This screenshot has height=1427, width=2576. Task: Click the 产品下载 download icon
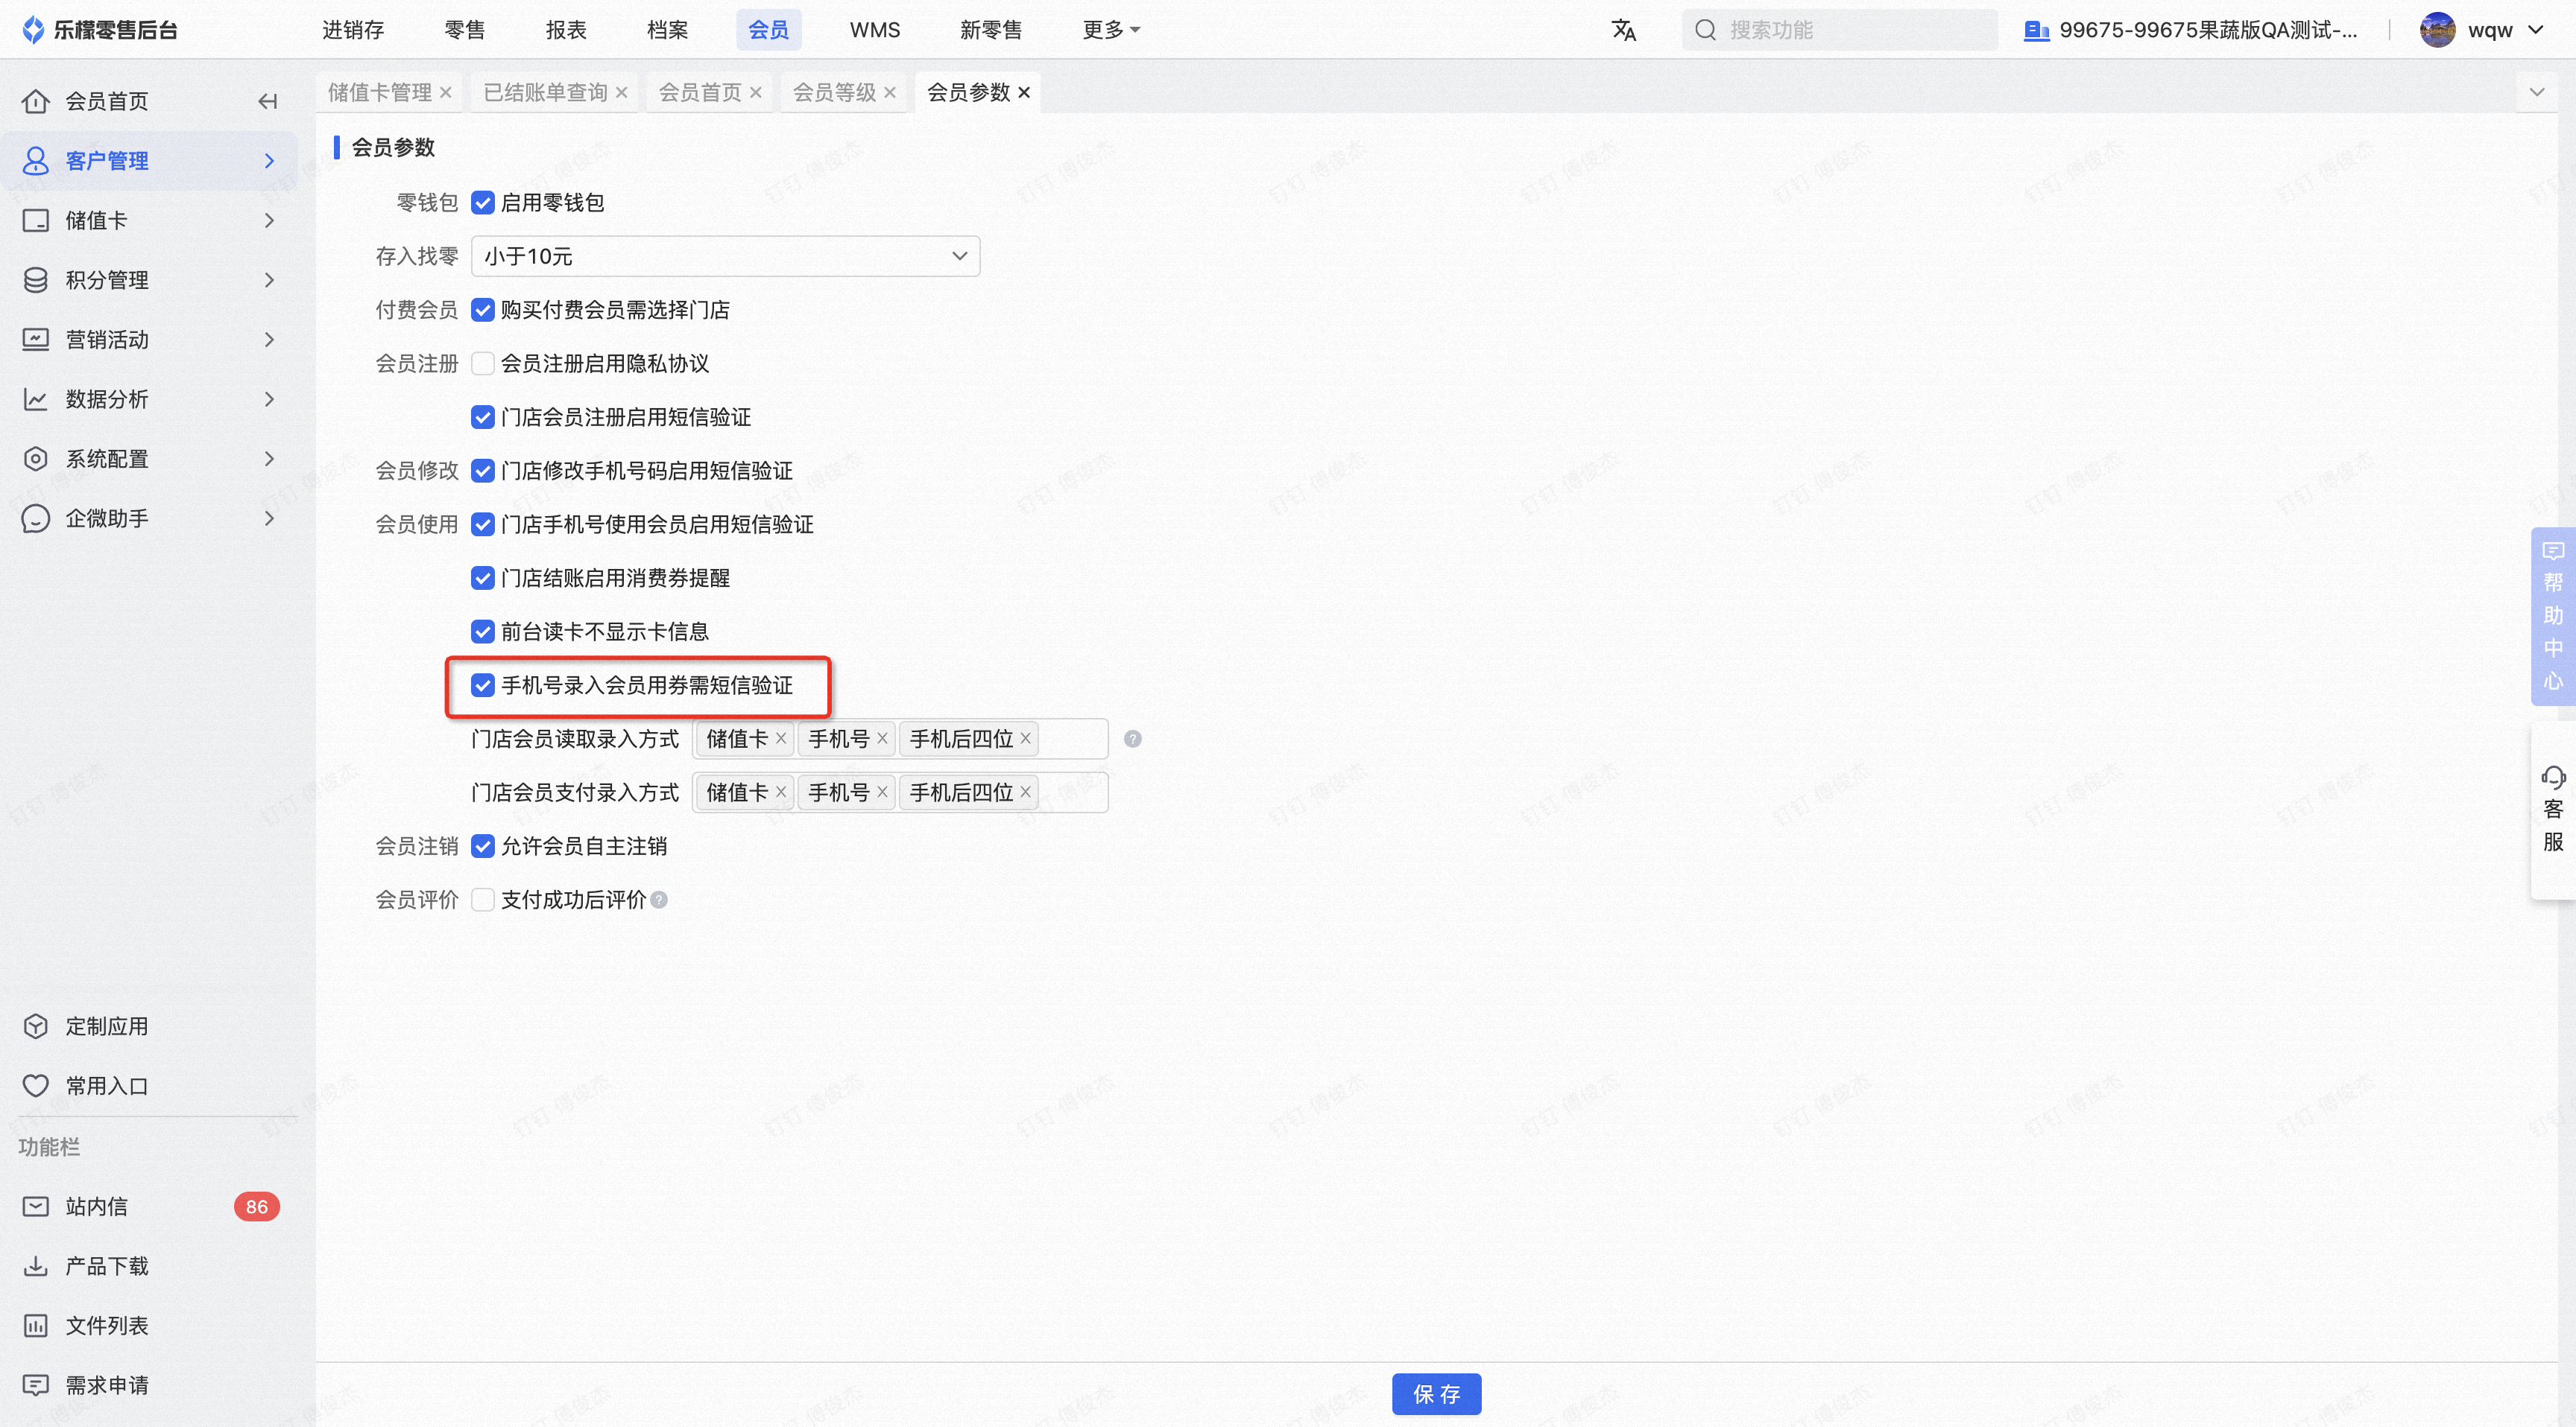point(36,1266)
